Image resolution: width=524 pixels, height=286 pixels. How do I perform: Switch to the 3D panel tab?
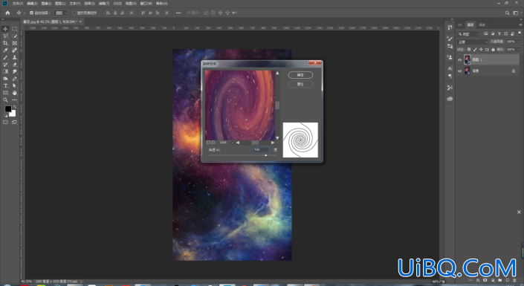pos(460,25)
